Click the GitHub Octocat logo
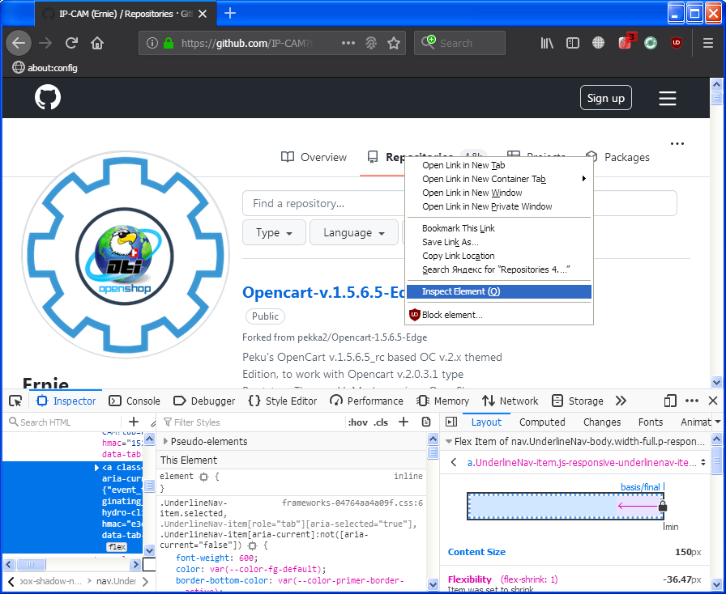The image size is (726, 594). [x=47, y=98]
